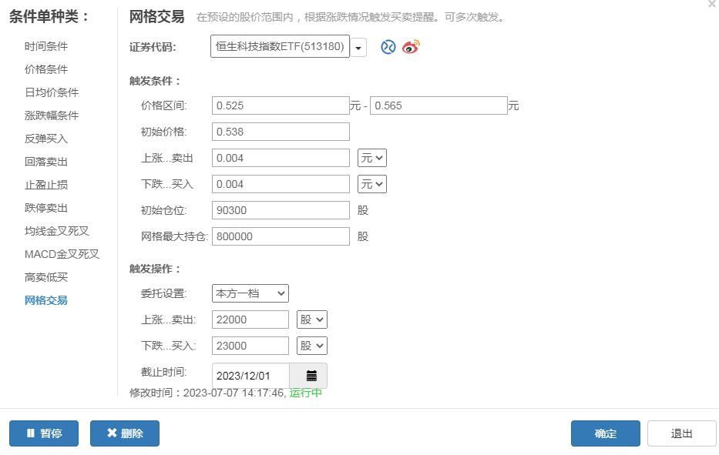Image resolution: width=719 pixels, height=455 pixels.
Task: Click the 网格最大持仓 input field
Action: (x=281, y=236)
